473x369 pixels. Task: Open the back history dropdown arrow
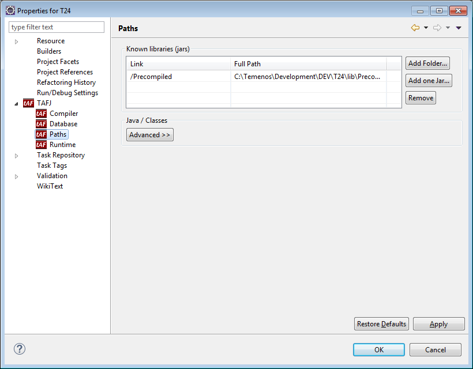[x=426, y=28]
